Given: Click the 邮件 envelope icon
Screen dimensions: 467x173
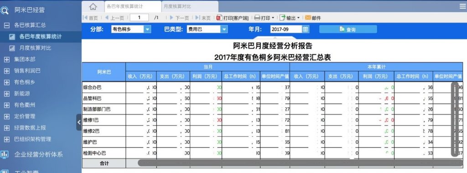Looking at the screenshot, I should click(x=308, y=18).
